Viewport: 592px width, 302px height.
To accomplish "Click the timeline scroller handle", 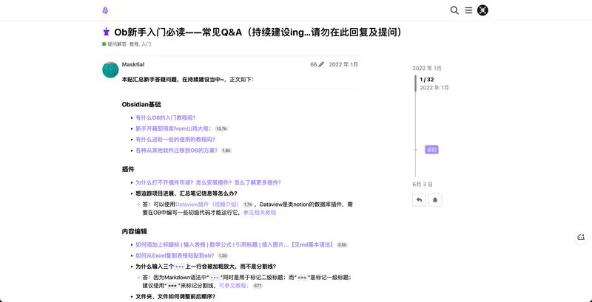I will [416, 83].
